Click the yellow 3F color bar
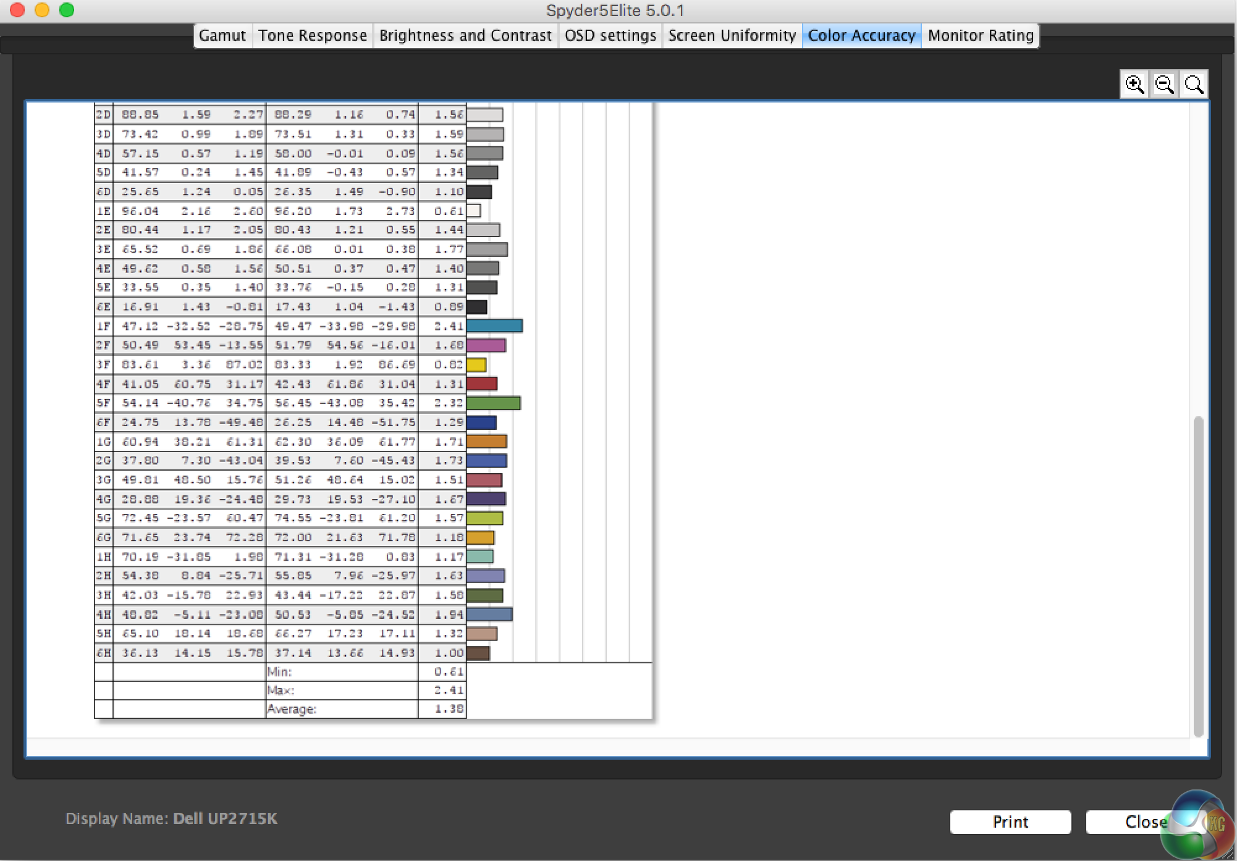This screenshot has width=1237, height=861. click(476, 364)
